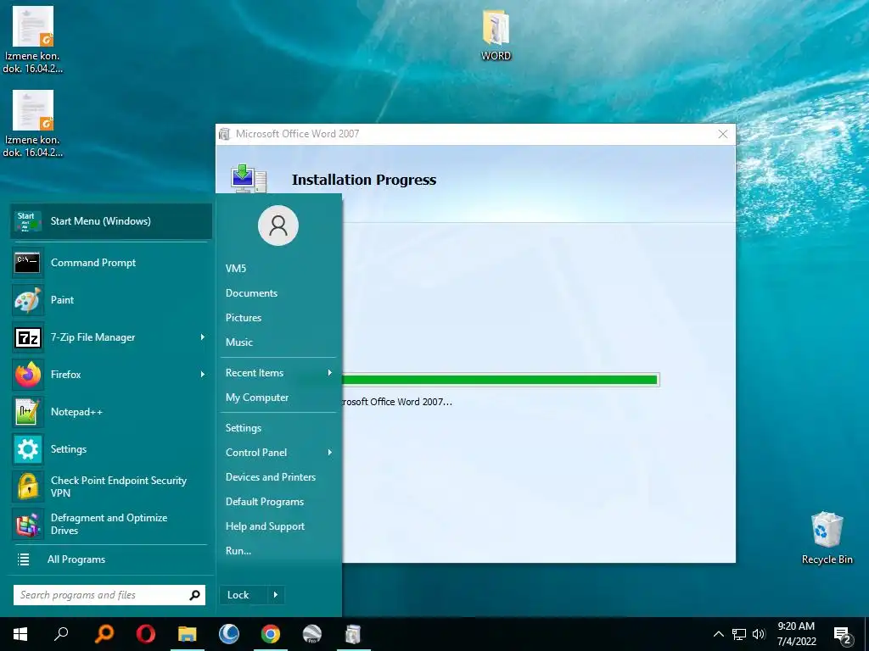Click the All Programs list icon
Image resolution: width=869 pixels, height=651 pixels.
pos(23,559)
